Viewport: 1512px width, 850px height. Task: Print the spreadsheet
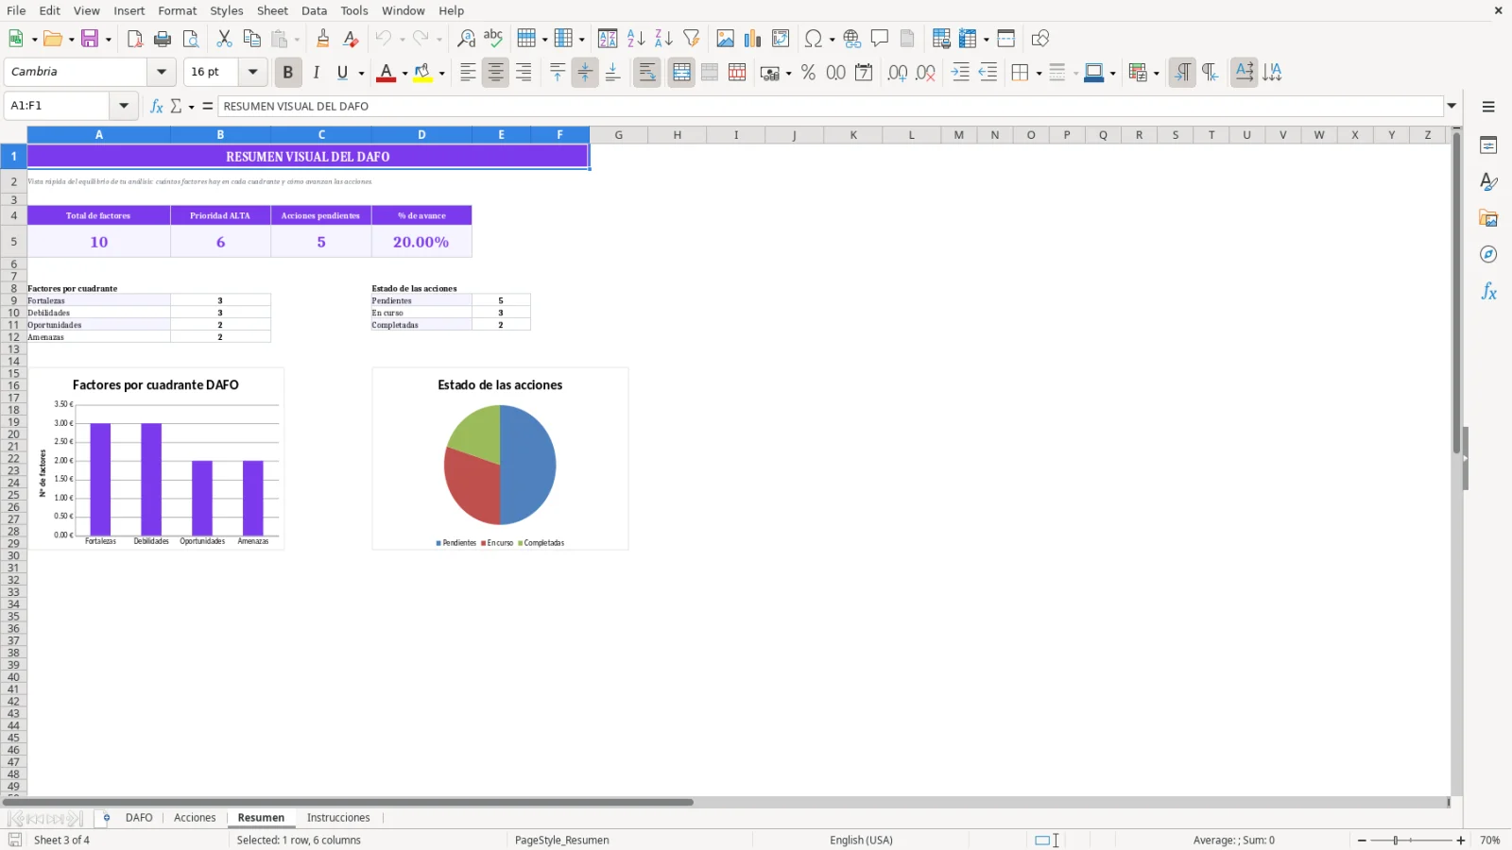point(163,39)
